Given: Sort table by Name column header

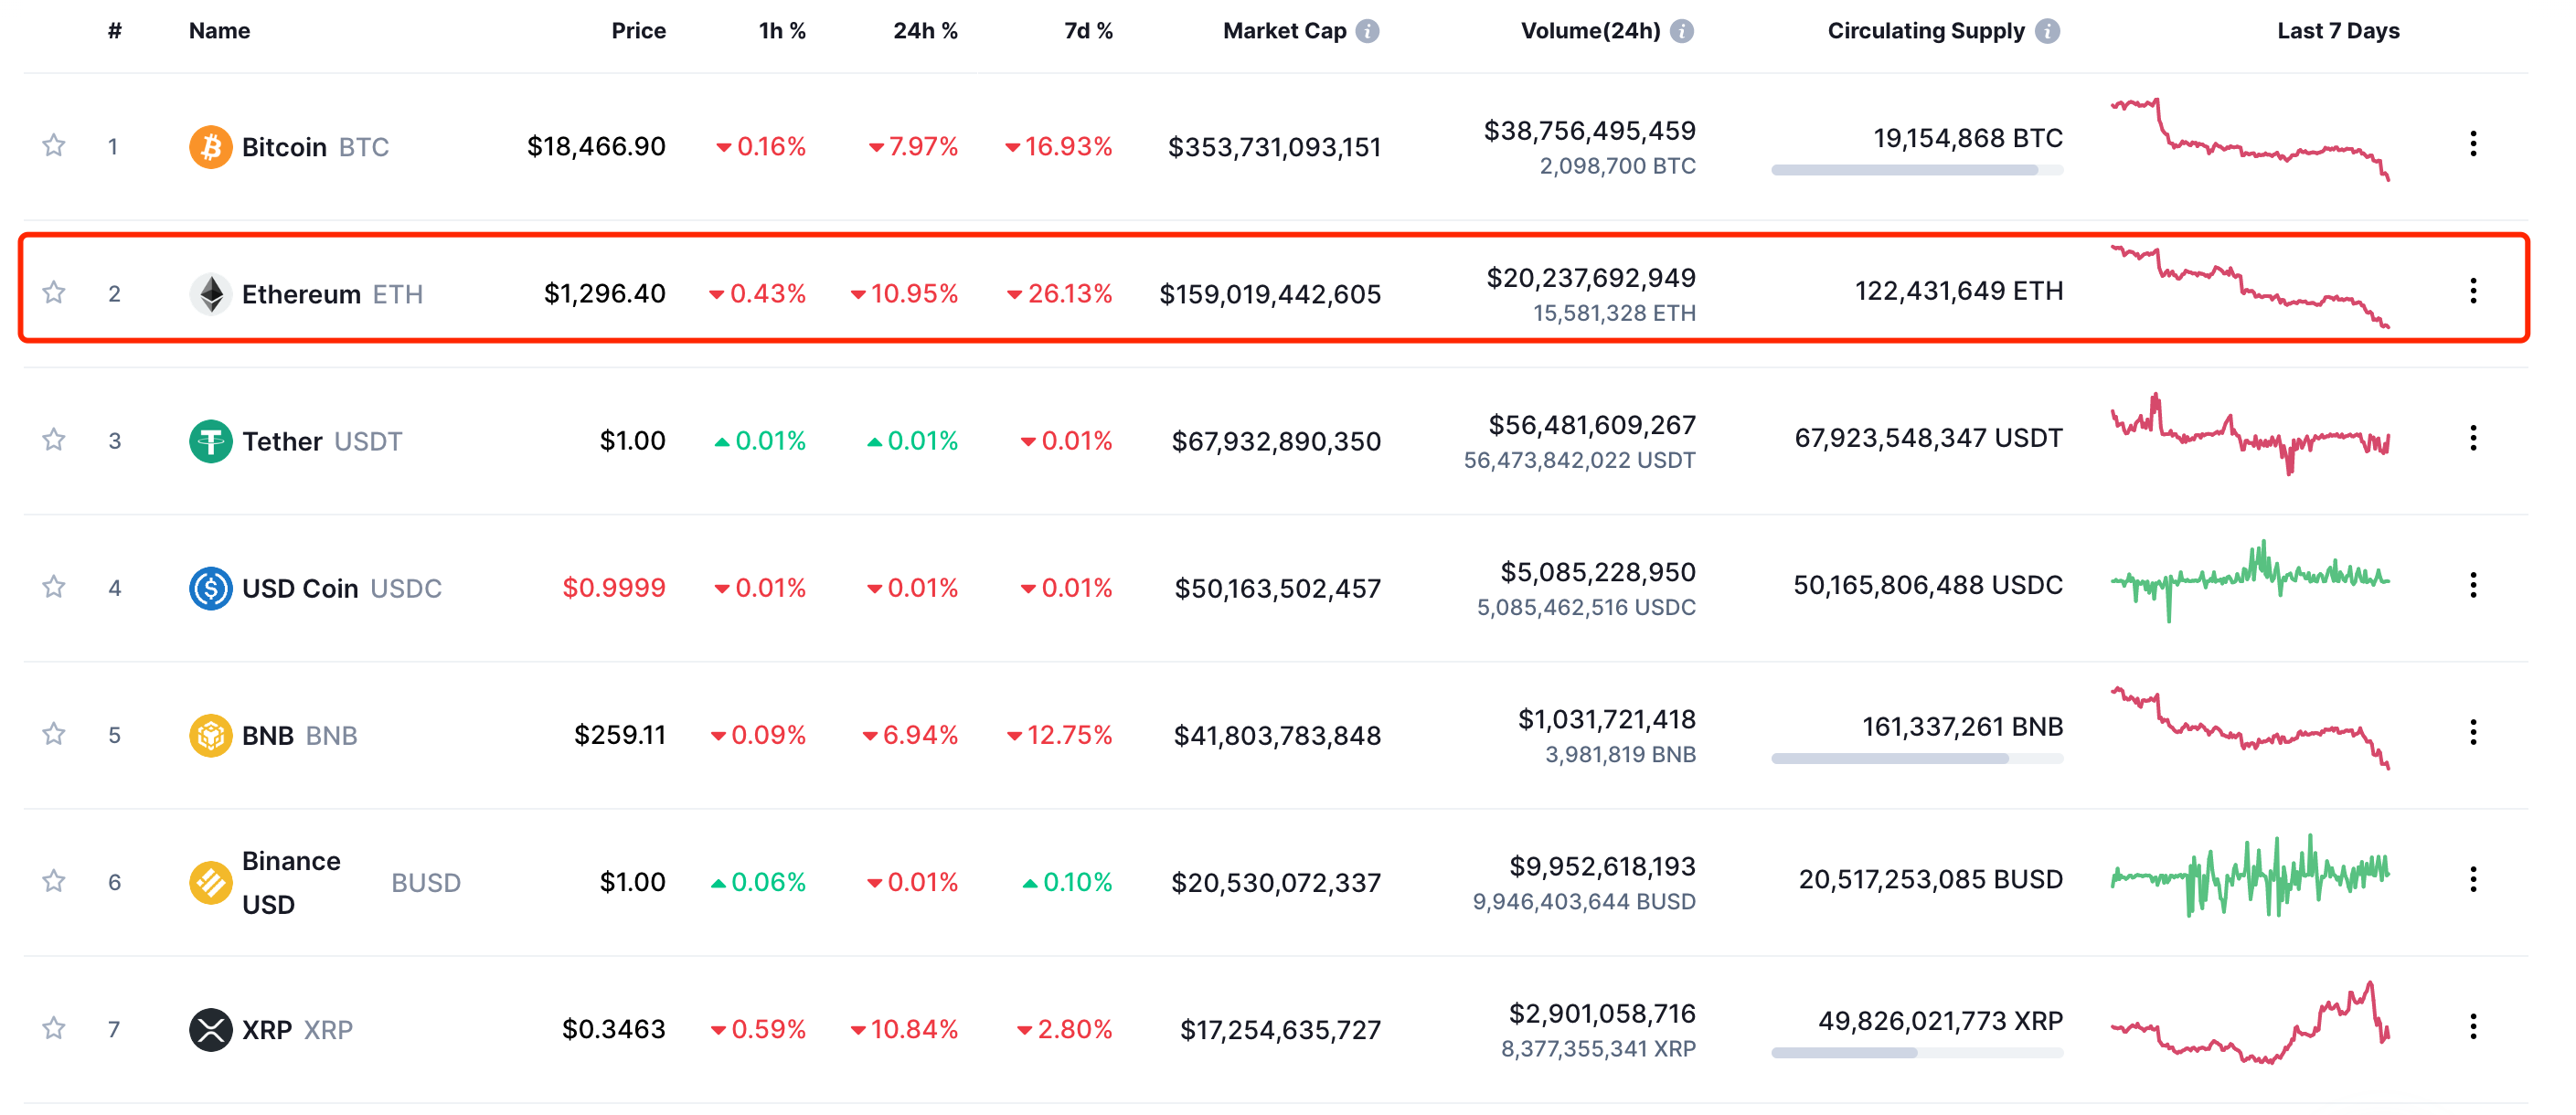Looking at the screenshot, I should click(x=219, y=31).
